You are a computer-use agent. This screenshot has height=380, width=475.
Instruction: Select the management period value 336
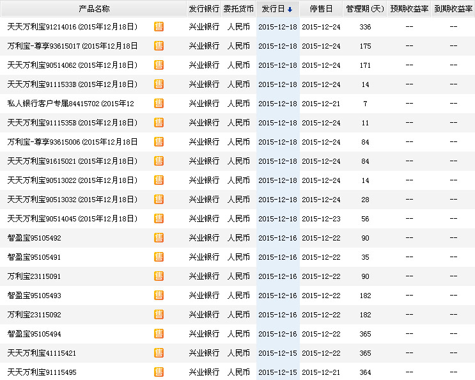(x=365, y=27)
